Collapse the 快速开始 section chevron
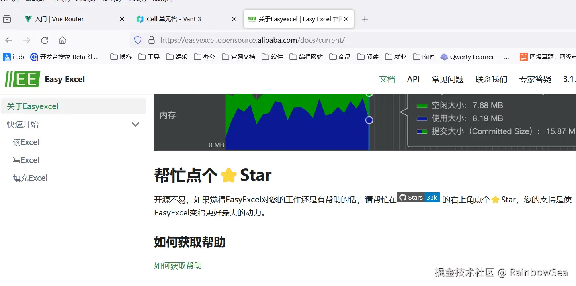The height and width of the screenshot is (286, 576). point(135,124)
